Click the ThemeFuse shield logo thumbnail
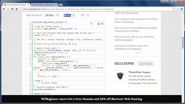The width and height of the screenshot is (185, 104). tap(120, 76)
